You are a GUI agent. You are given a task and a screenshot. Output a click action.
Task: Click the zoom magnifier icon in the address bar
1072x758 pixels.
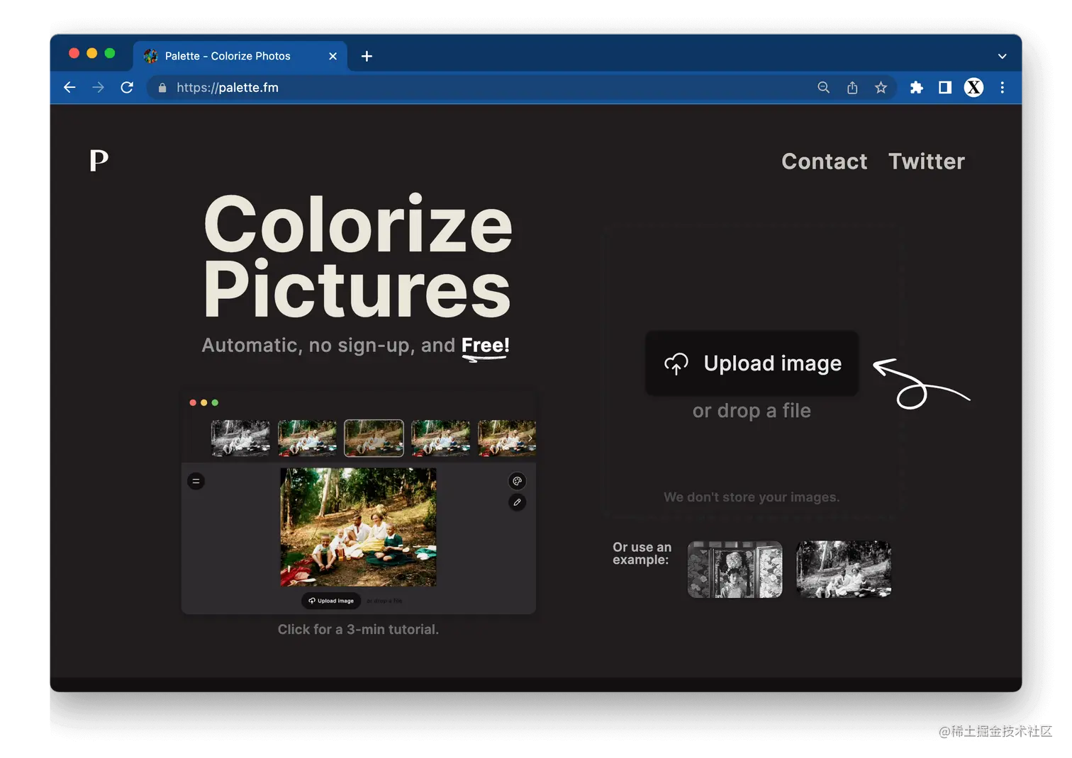pyautogui.click(x=823, y=87)
